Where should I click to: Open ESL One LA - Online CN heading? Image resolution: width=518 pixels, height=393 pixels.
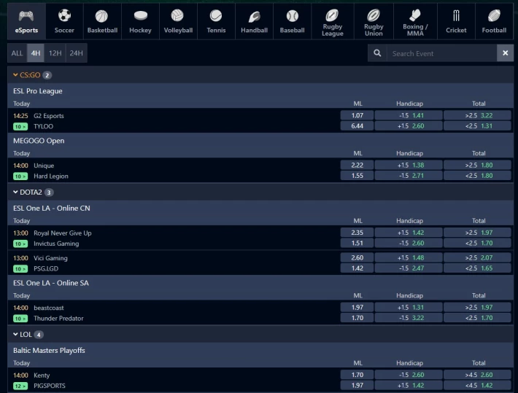pyautogui.click(x=52, y=209)
